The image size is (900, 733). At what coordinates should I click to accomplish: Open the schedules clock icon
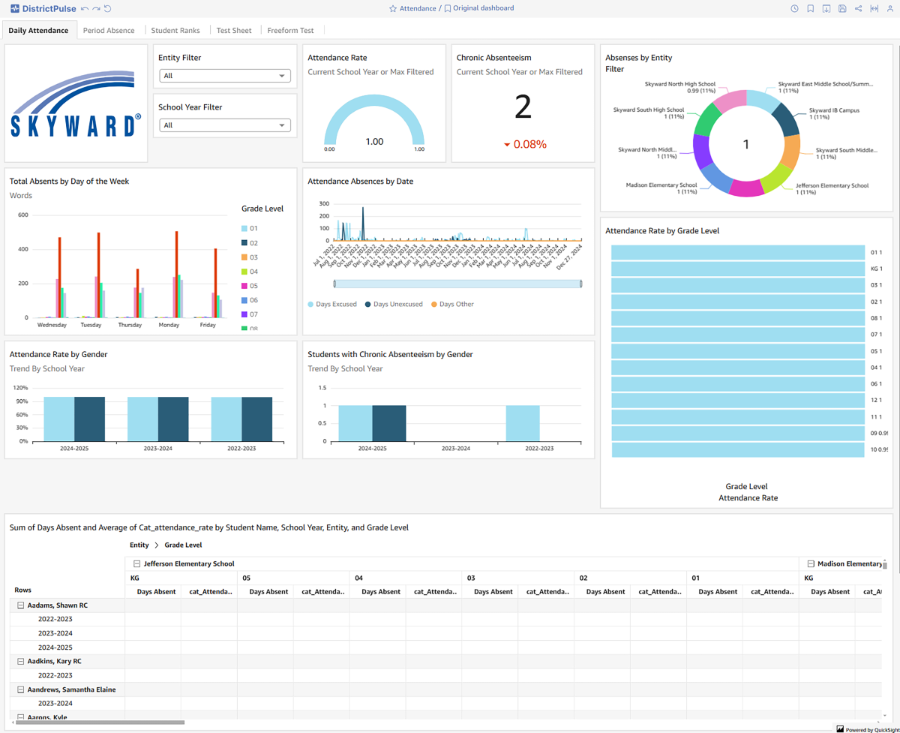click(x=795, y=9)
